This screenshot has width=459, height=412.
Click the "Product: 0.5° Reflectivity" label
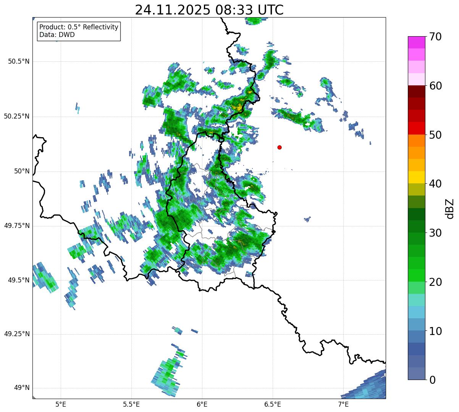coord(79,27)
